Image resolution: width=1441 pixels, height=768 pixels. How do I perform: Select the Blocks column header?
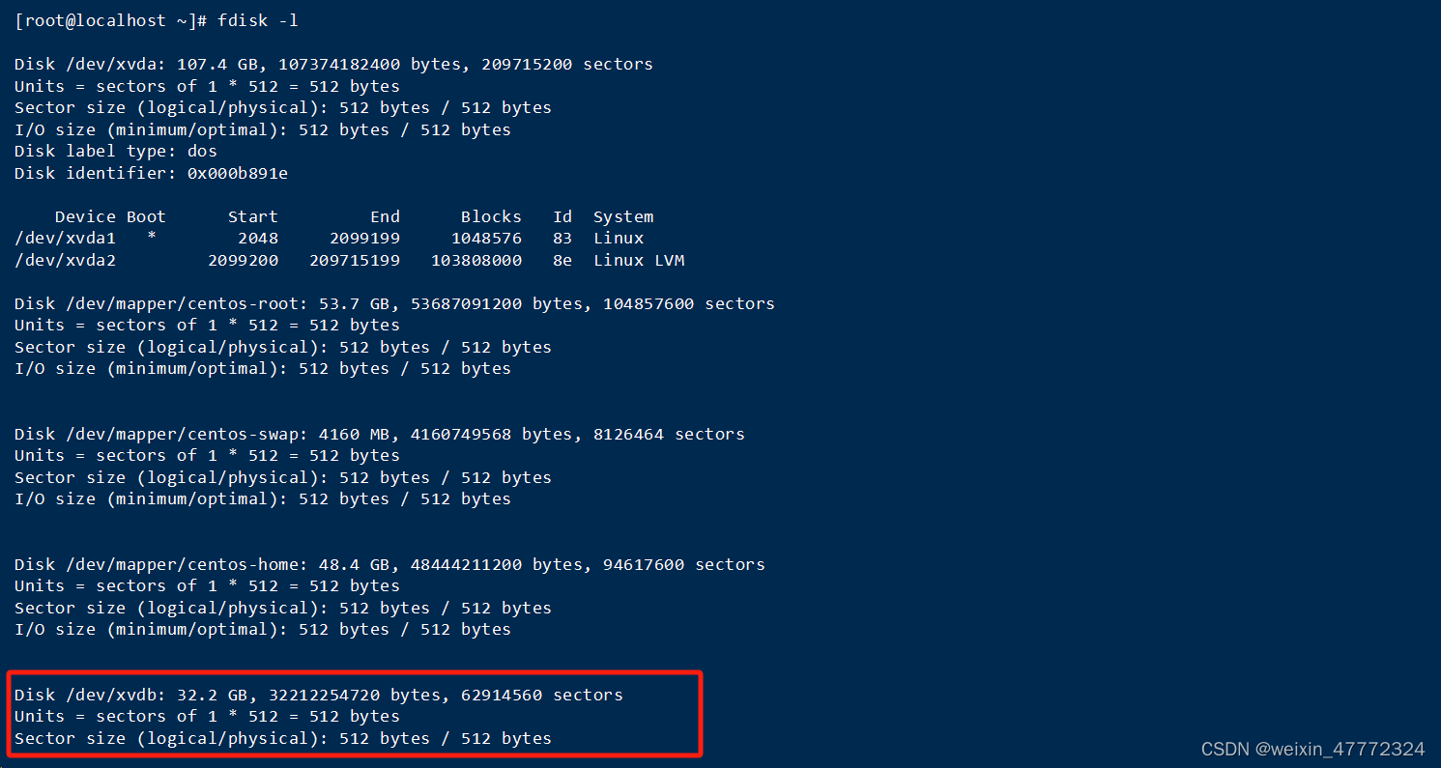pyautogui.click(x=491, y=215)
